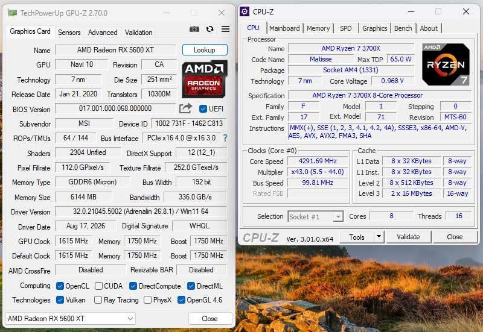Viewport: 483px width, 332px height.
Task: Open GPU-Z hamburger menu
Action: pyautogui.click(x=225, y=29)
